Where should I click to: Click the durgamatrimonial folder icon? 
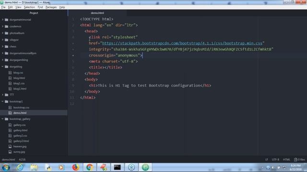tap(6, 20)
